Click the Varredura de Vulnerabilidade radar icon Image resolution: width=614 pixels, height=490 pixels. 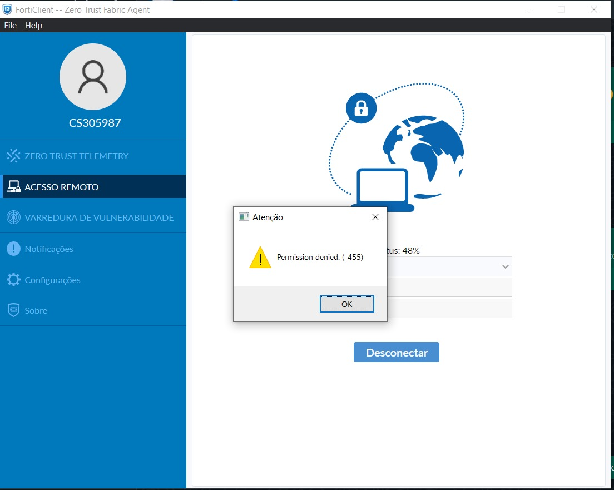pos(13,217)
